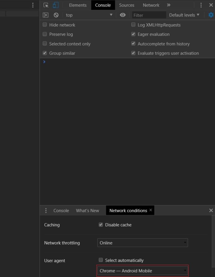Show the console sidebar
This screenshot has width=215, height=277.
(x=46, y=15)
